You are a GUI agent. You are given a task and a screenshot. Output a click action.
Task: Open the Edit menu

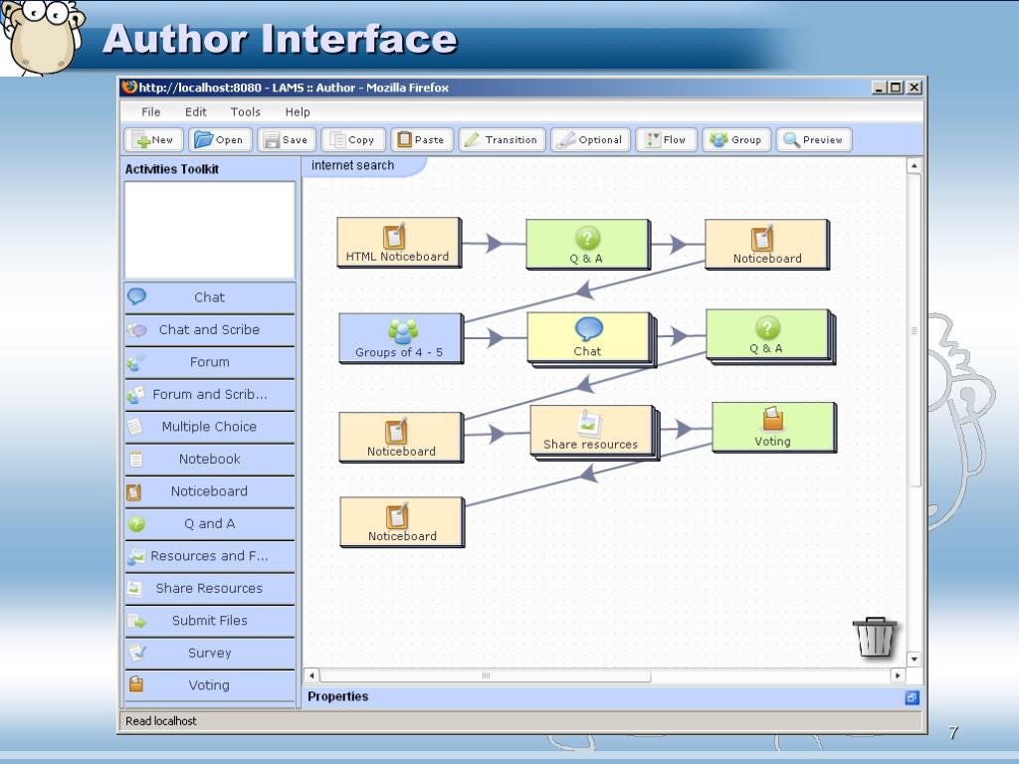(x=196, y=111)
